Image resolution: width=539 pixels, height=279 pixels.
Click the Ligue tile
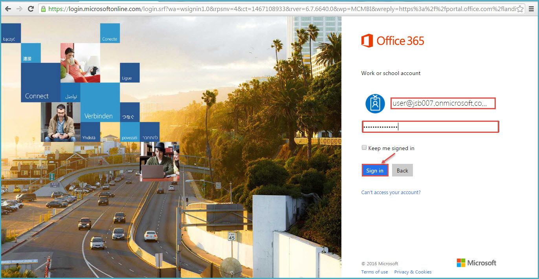click(130, 73)
